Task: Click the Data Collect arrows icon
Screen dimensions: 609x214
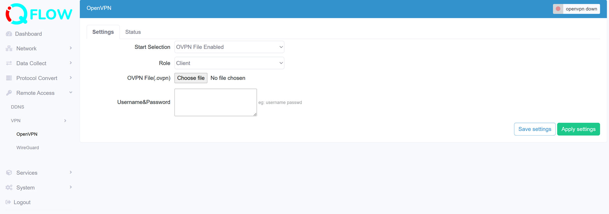Action: [9, 63]
